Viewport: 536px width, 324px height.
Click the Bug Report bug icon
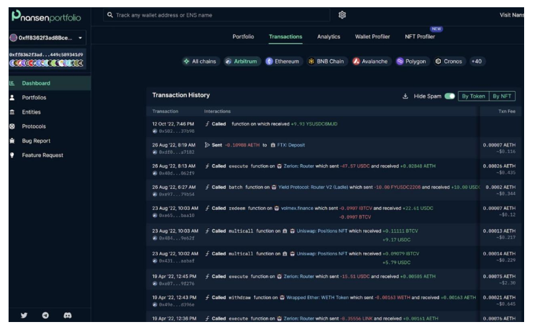[x=12, y=141]
